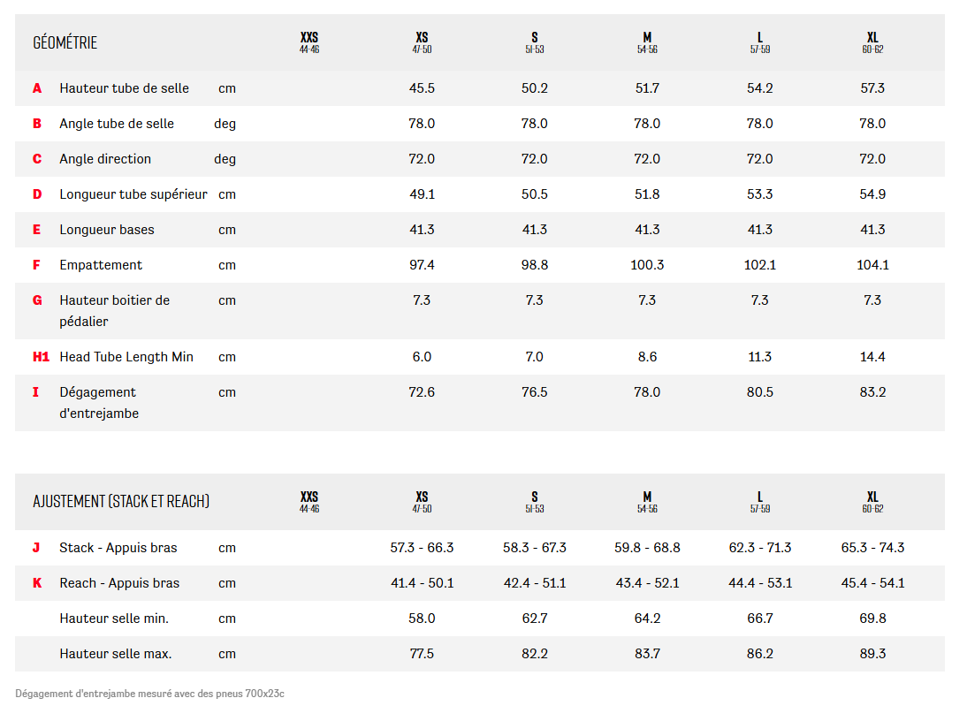
Task: Click the red letter F row marker
Action: coord(36,265)
